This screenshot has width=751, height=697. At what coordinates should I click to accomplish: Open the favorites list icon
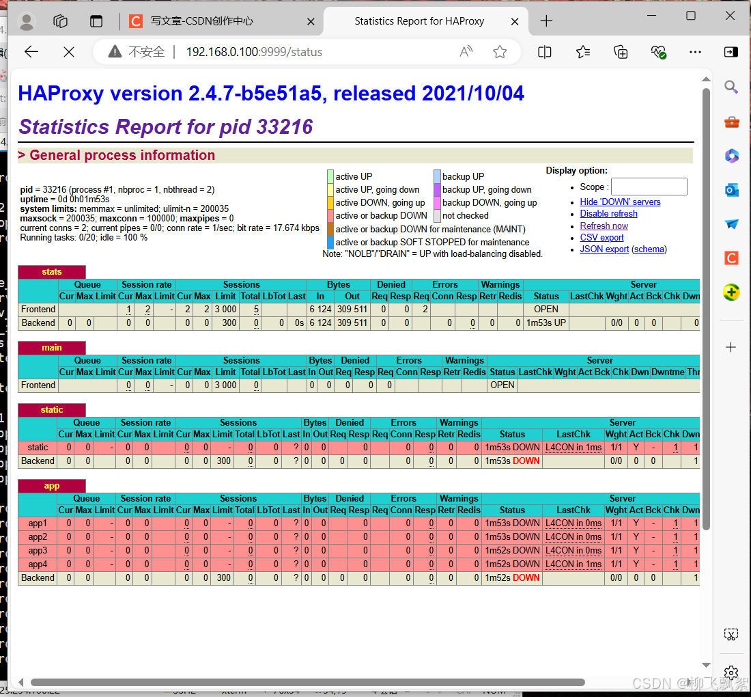click(583, 52)
